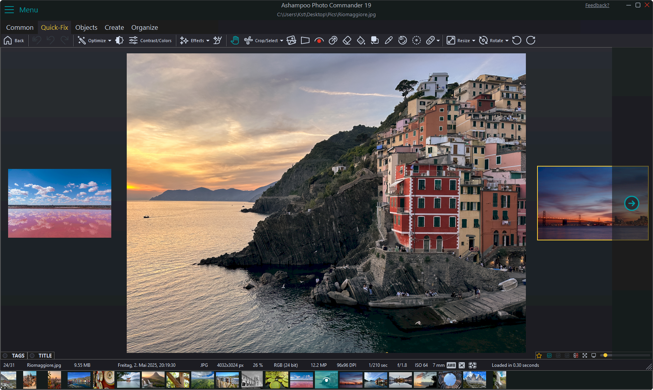Select the Eraser tool
Image resolution: width=653 pixels, height=390 pixels.
coord(347,40)
